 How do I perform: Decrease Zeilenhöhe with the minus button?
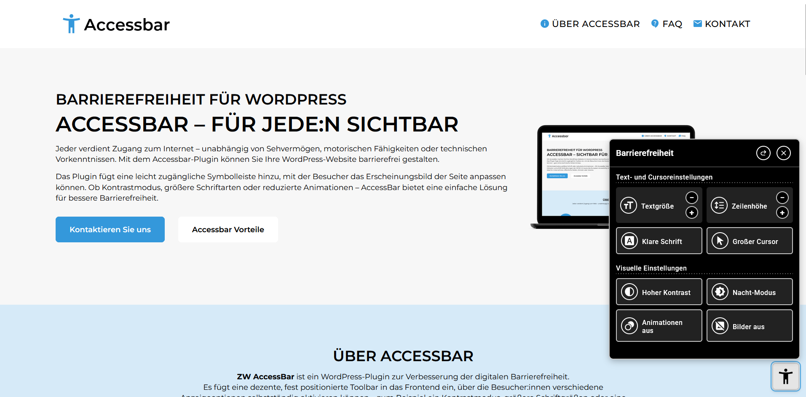click(782, 198)
